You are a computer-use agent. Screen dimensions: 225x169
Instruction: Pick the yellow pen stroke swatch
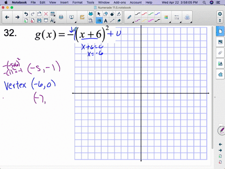[144, 21]
